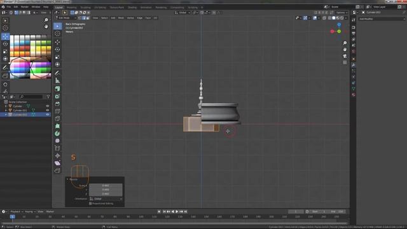Select the Poly Build tool
Image resolution: width=407 pixels, height=229 pixels.
click(x=58, y=126)
